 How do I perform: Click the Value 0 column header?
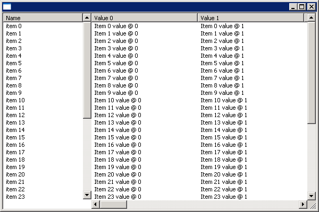[145, 18]
